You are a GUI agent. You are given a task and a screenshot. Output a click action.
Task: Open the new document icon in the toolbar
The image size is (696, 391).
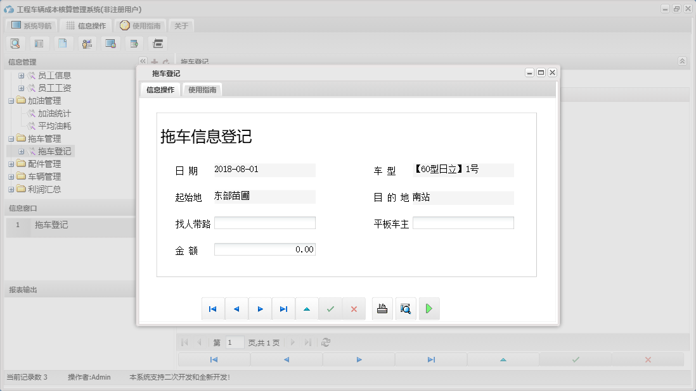pyautogui.click(x=63, y=43)
